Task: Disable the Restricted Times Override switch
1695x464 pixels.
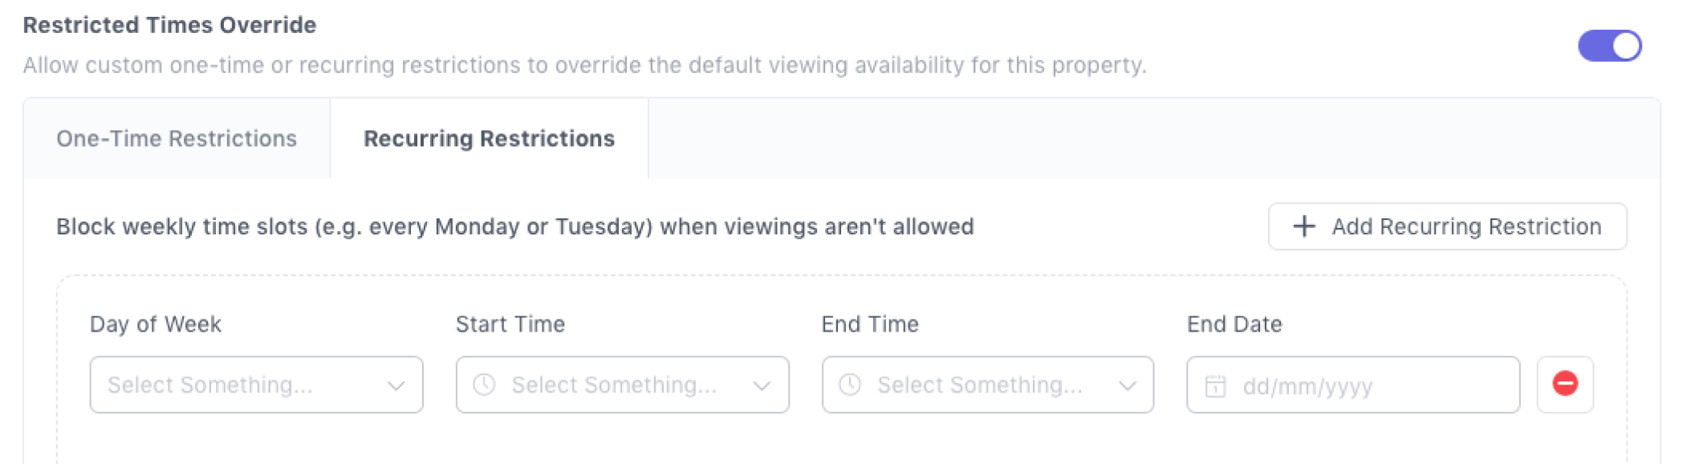Action: (1609, 46)
